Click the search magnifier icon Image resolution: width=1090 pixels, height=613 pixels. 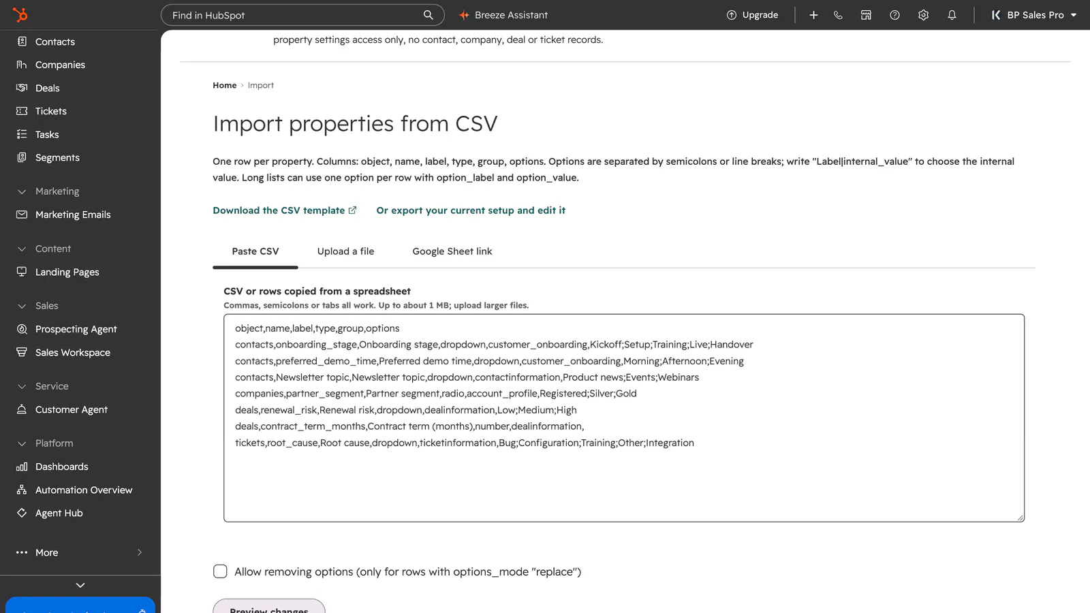(428, 15)
